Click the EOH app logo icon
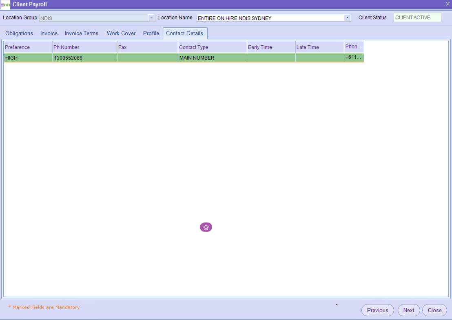The height and width of the screenshot is (320, 452). [x=5, y=4]
